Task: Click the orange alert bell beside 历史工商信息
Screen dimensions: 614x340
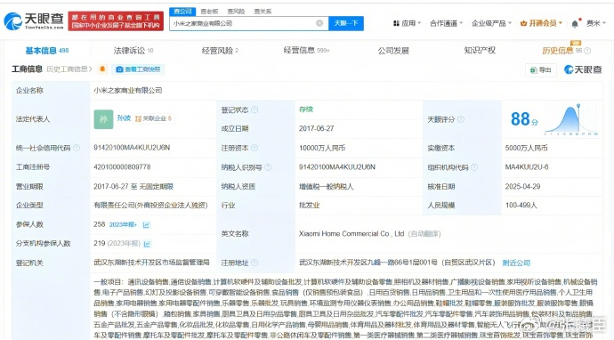Action: (102, 69)
